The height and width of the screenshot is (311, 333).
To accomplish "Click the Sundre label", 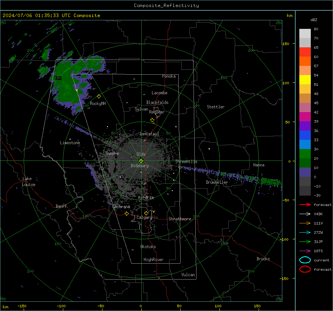I will pos(112,153).
